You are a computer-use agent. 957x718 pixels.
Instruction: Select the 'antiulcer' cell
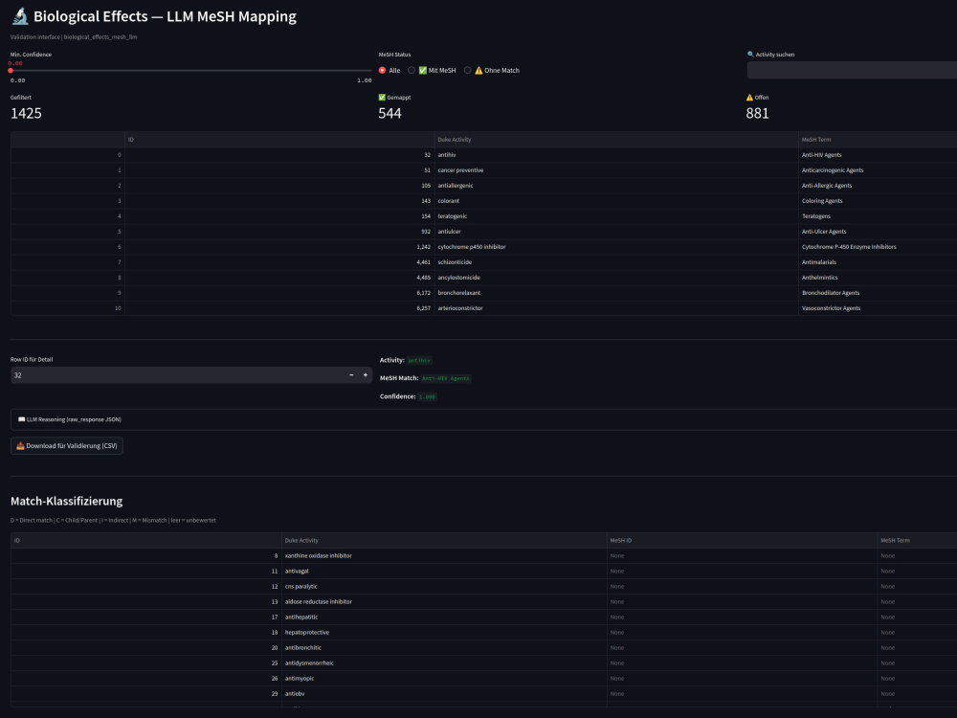point(616,232)
